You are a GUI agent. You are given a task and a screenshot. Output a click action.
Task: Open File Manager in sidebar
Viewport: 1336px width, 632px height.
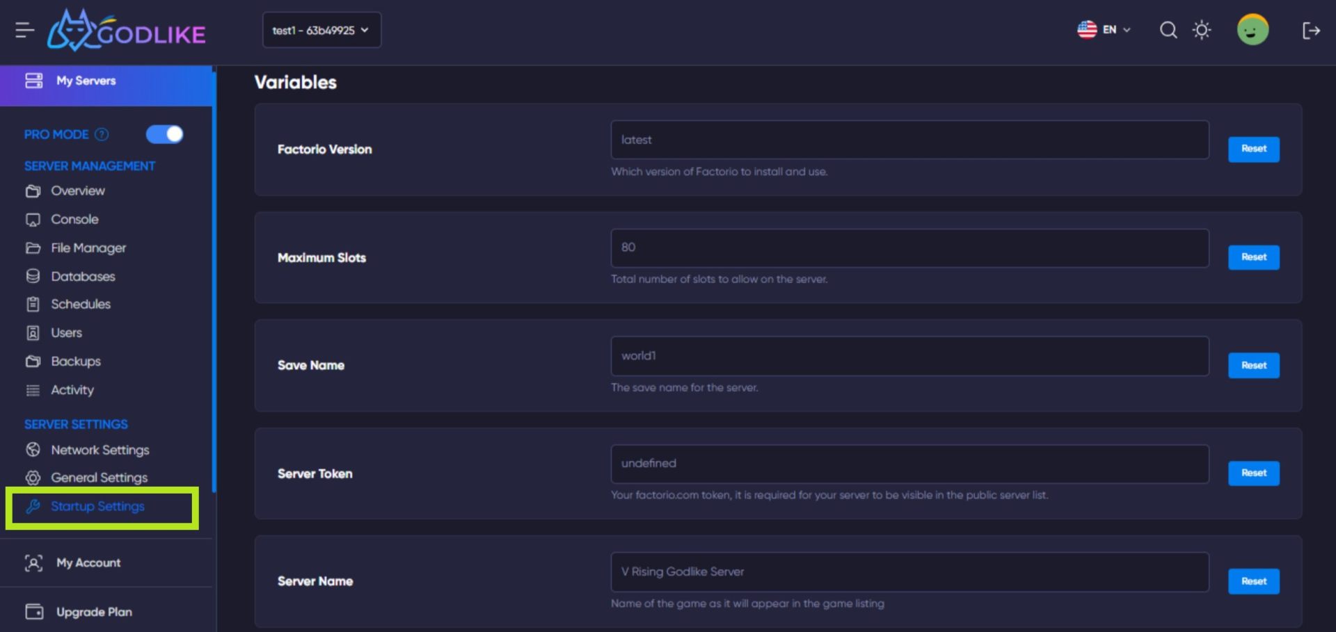coord(88,248)
